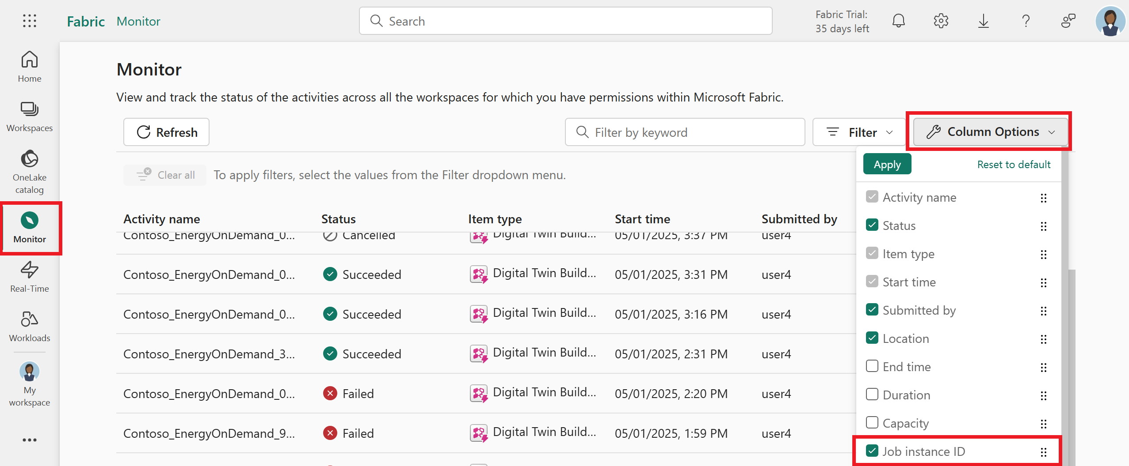Open OneLake catalog in sidebar

click(30, 172)
